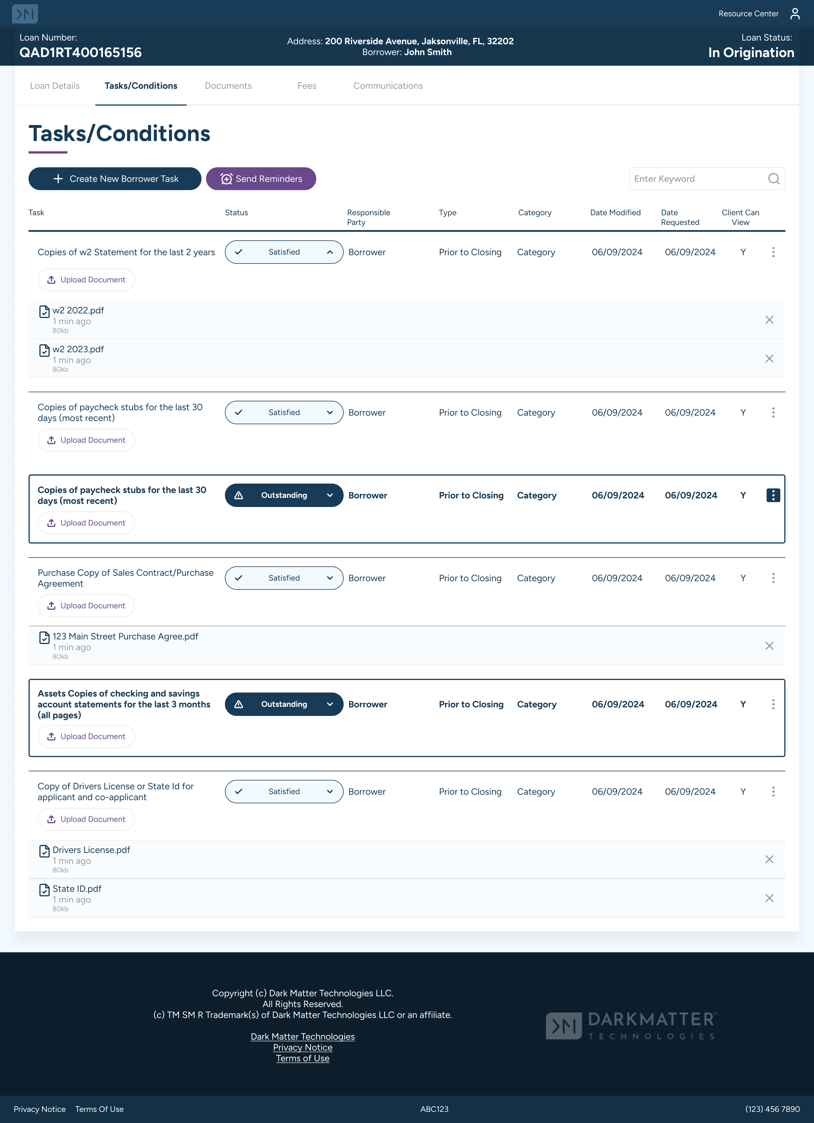Viewport: 814px width, 1123px height.
Task: Open kebab menu for w2 Statement task
Action: point(773,252)
